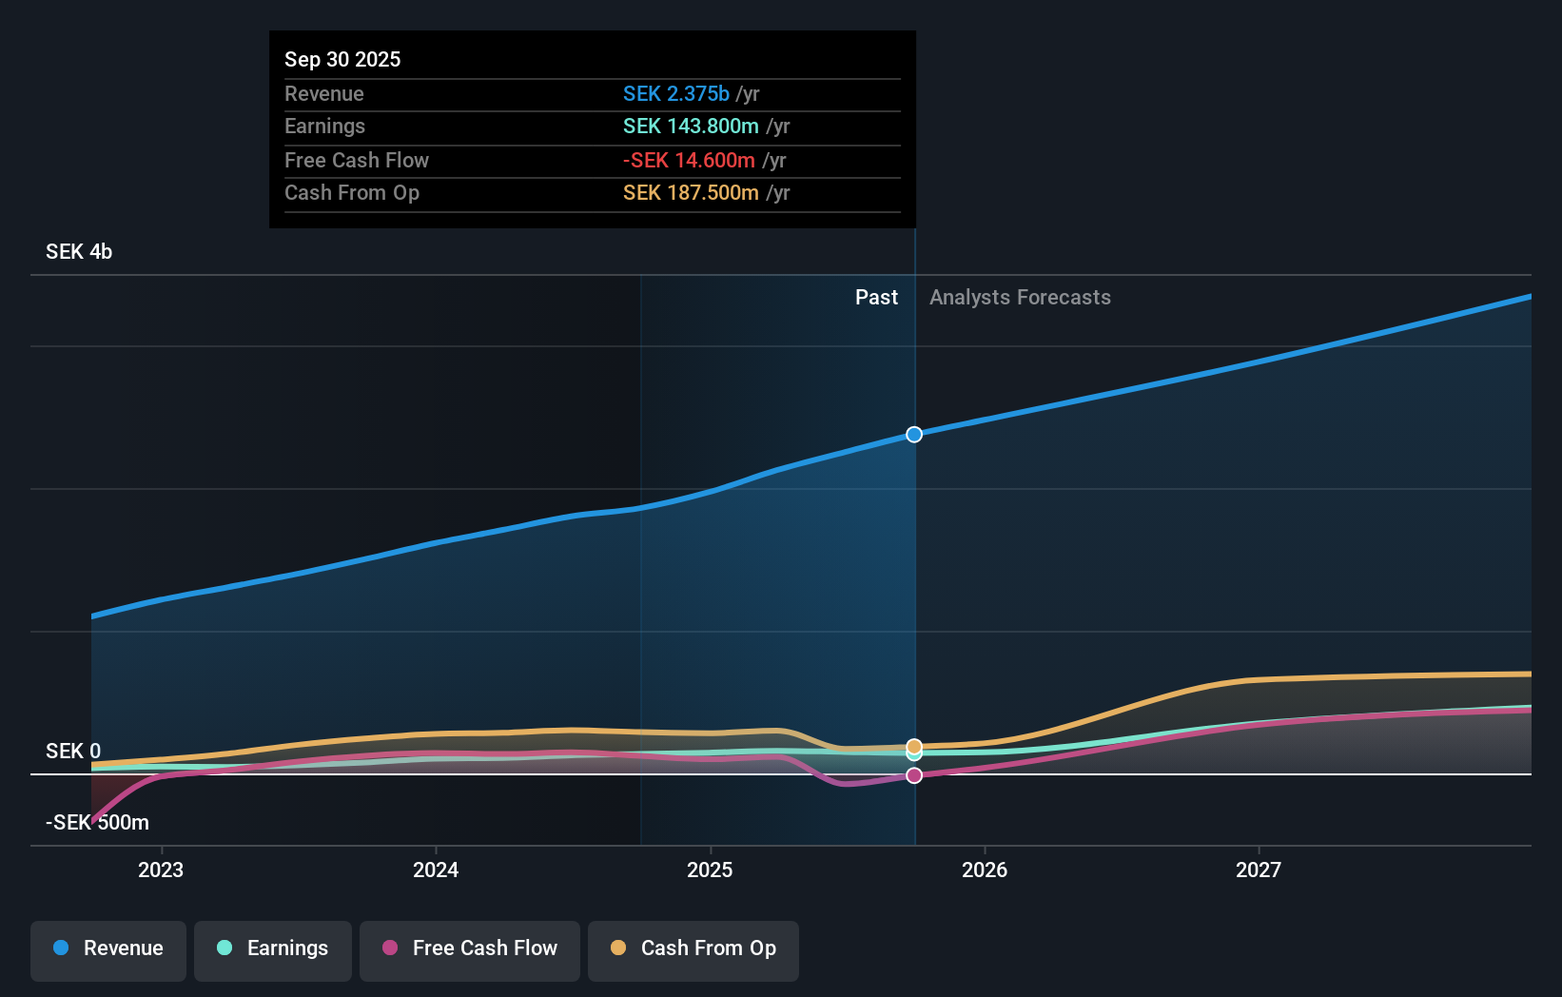Click the 2026 label on the x-axis

(x=986, y=870)
